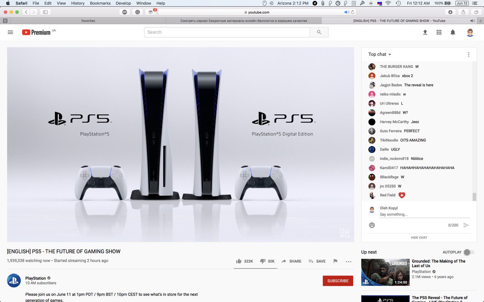This screenshot has height=302, width=484.
Task: Click the Wi-Fi status icon
Action: pyautogui.click(x=388, y=3)
